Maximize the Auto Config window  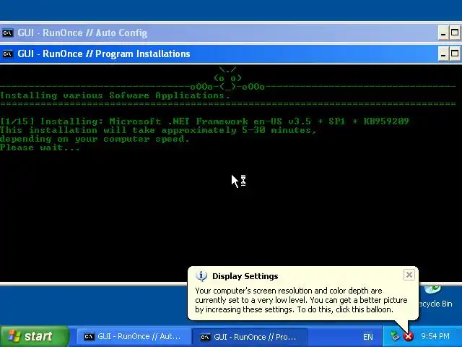point(455,33)
